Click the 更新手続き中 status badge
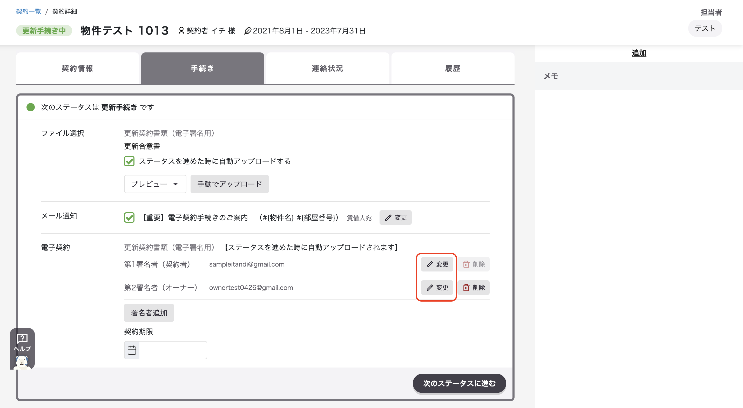Screen dimensions: 743x408 point(44,31)
